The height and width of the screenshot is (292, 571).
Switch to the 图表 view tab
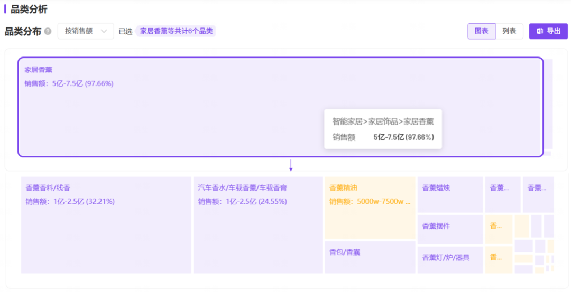482,31
